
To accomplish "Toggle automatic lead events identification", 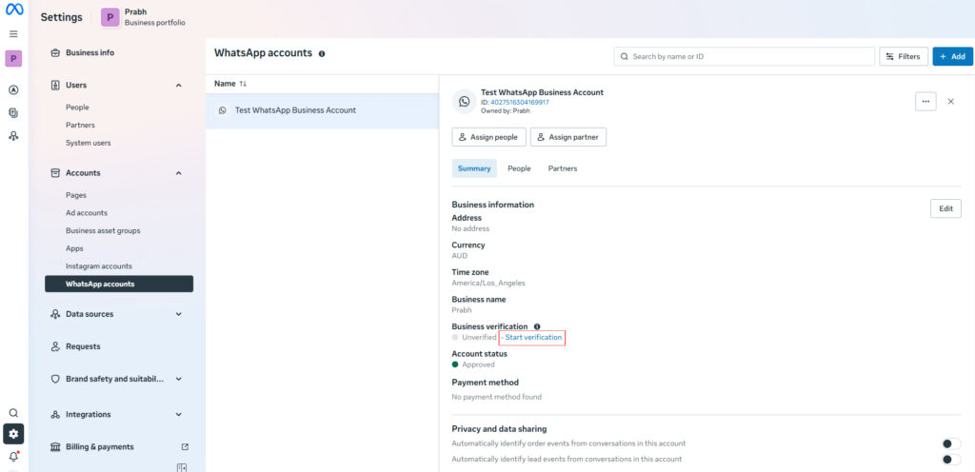I will 951,460.
